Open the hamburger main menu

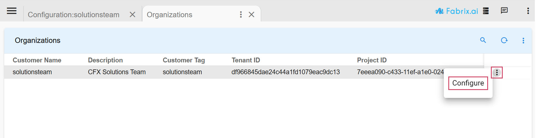point(12,11)
